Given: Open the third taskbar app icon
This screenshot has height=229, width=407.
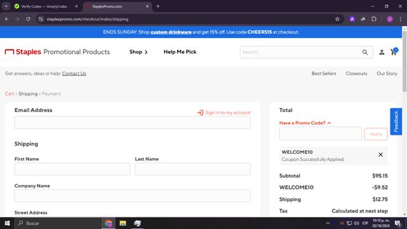Looking at the screenshot, I should (137, 223).
